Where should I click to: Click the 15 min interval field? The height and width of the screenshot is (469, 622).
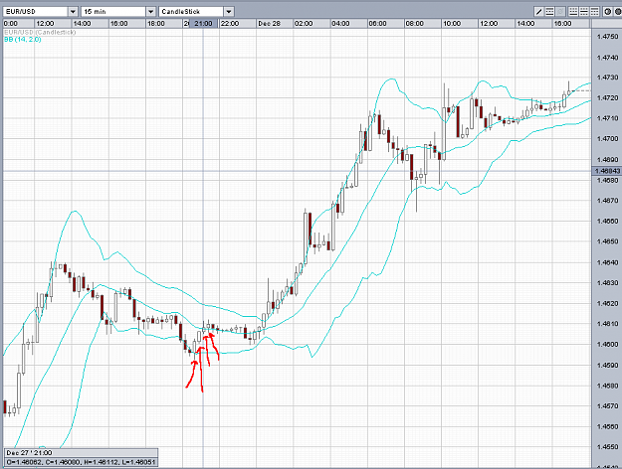(x=113, y=12)
